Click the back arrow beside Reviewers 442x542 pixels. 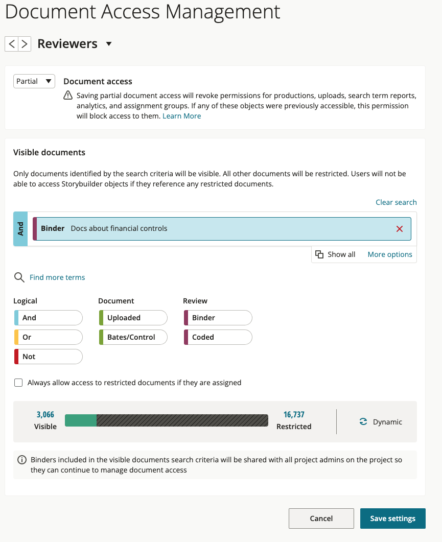pos(11,43)
